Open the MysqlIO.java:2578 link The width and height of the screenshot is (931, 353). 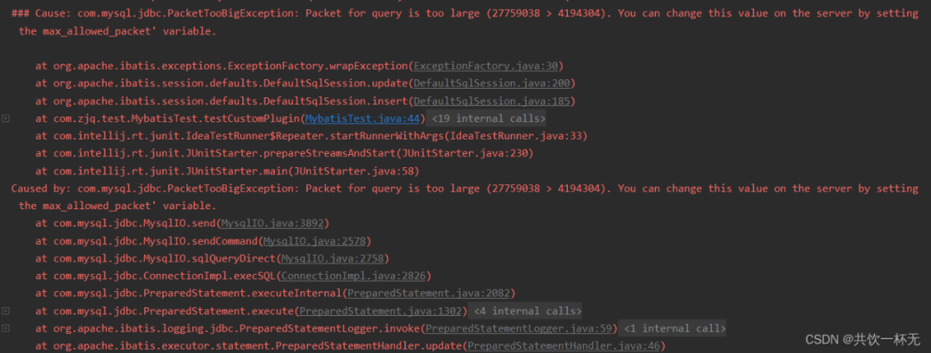(x=315, y=241)
